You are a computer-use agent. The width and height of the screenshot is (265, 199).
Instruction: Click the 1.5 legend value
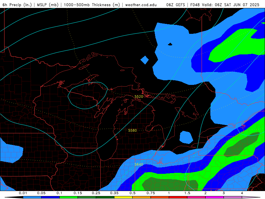[187, 193]
